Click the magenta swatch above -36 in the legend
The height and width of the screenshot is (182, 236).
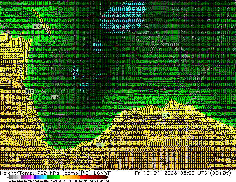tap(30, 177)
